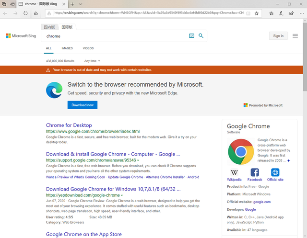Open the google.com official website link
The height and width of the screenshot is (238, 307).
click(x=262, y=202)
